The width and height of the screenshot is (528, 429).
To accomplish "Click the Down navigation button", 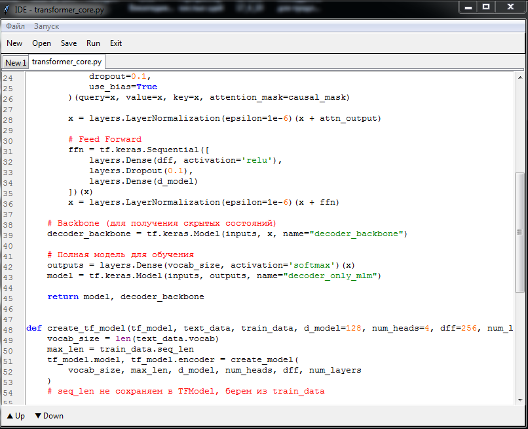I will click(49, 416).
